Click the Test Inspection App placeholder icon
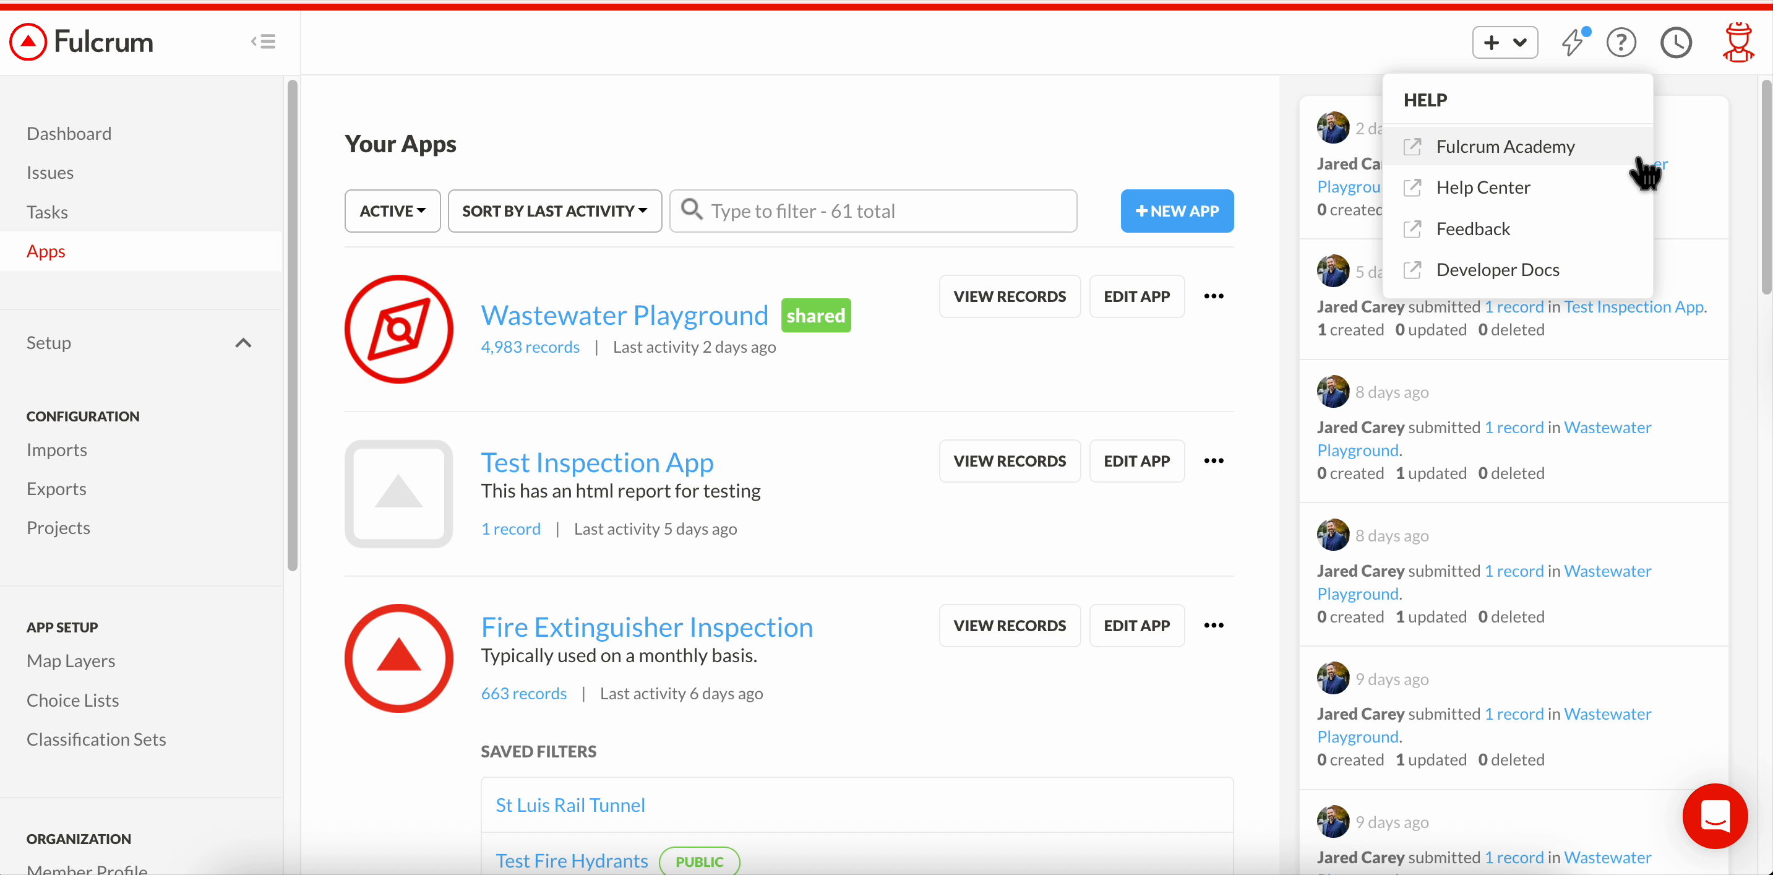 click(x=398, y=494)
